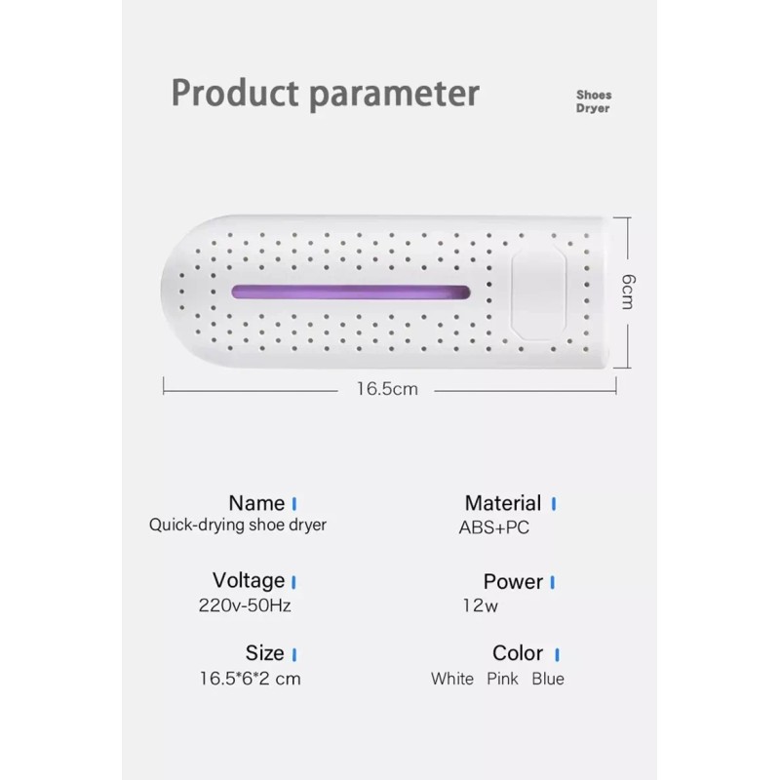Click the purple light strip on the dryer
This screenshot has height=780, width=780.
coord(350,292)
